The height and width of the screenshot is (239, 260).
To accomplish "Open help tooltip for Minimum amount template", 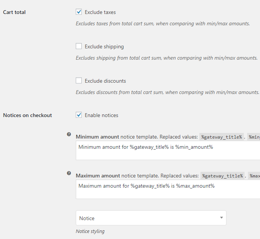I will pos(69,134).
